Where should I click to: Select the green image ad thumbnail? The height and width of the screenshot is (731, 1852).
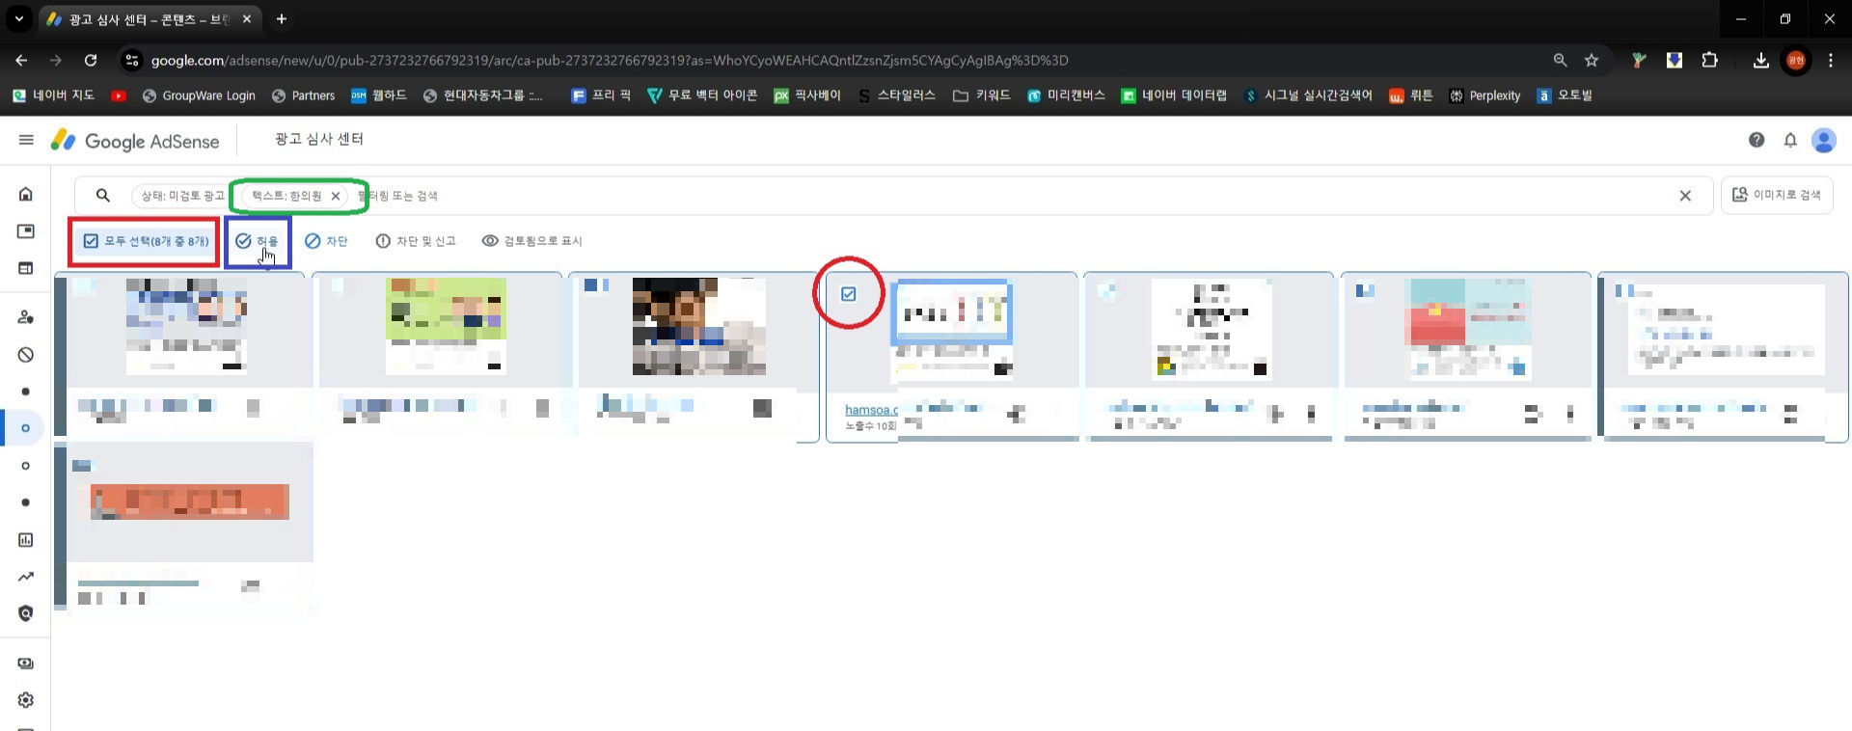pos(446,326)
